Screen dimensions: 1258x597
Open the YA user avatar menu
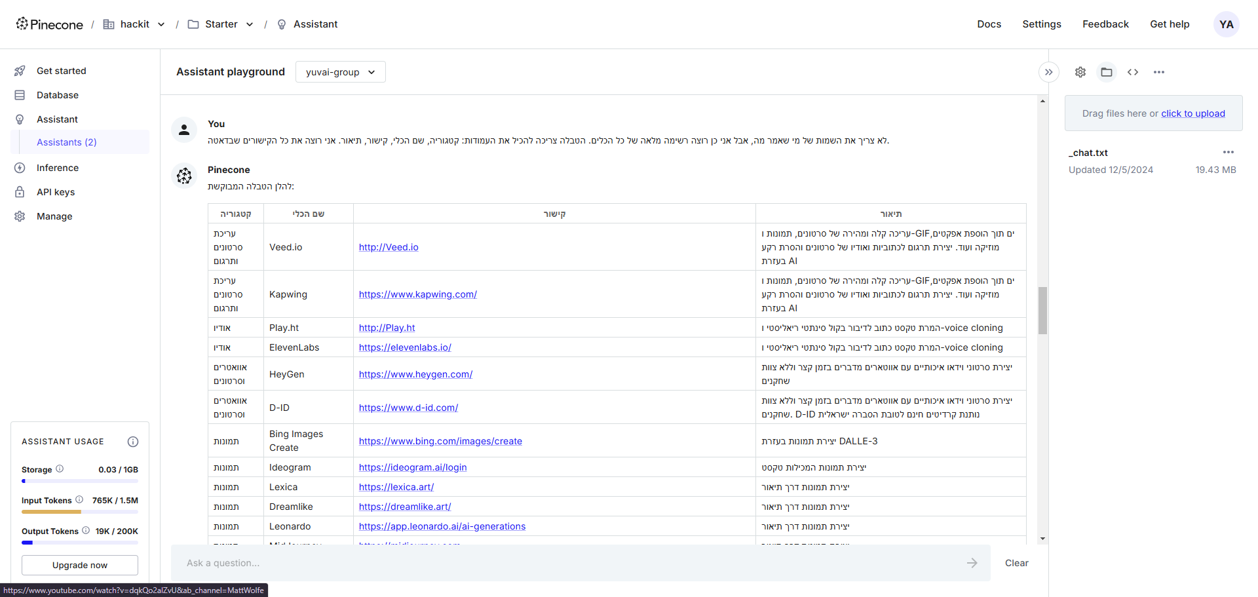click(x=1226, y=24)
